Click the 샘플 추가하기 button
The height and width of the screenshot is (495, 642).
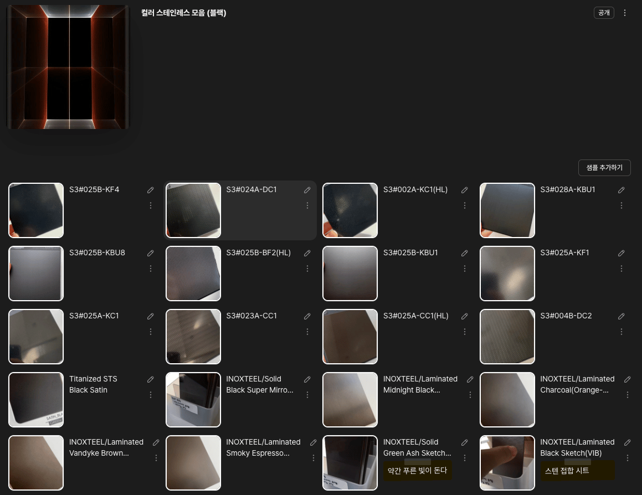604,168
